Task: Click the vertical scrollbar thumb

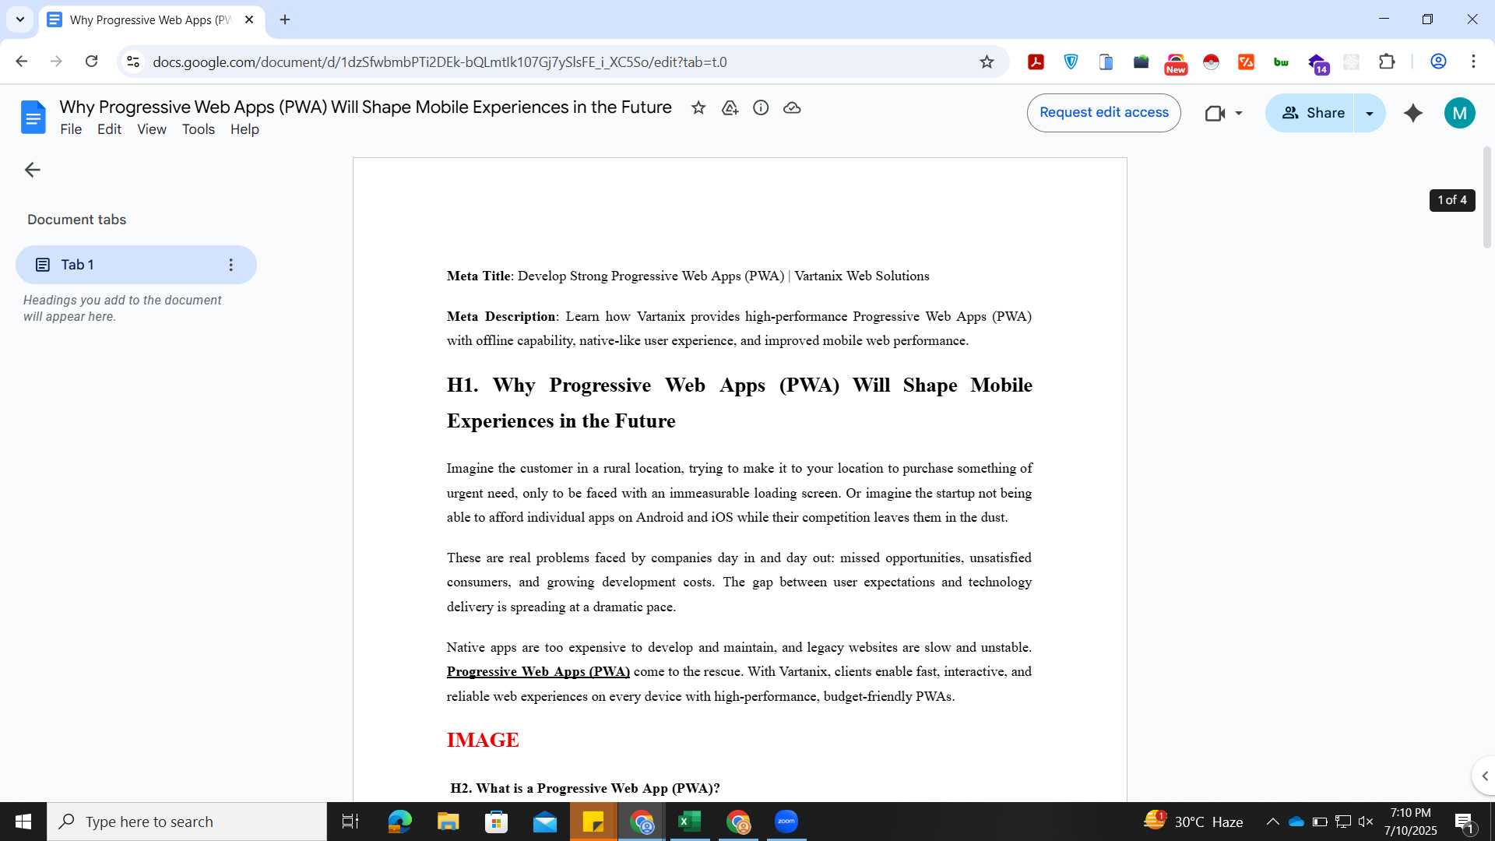Action: [x=1486, y=197]
